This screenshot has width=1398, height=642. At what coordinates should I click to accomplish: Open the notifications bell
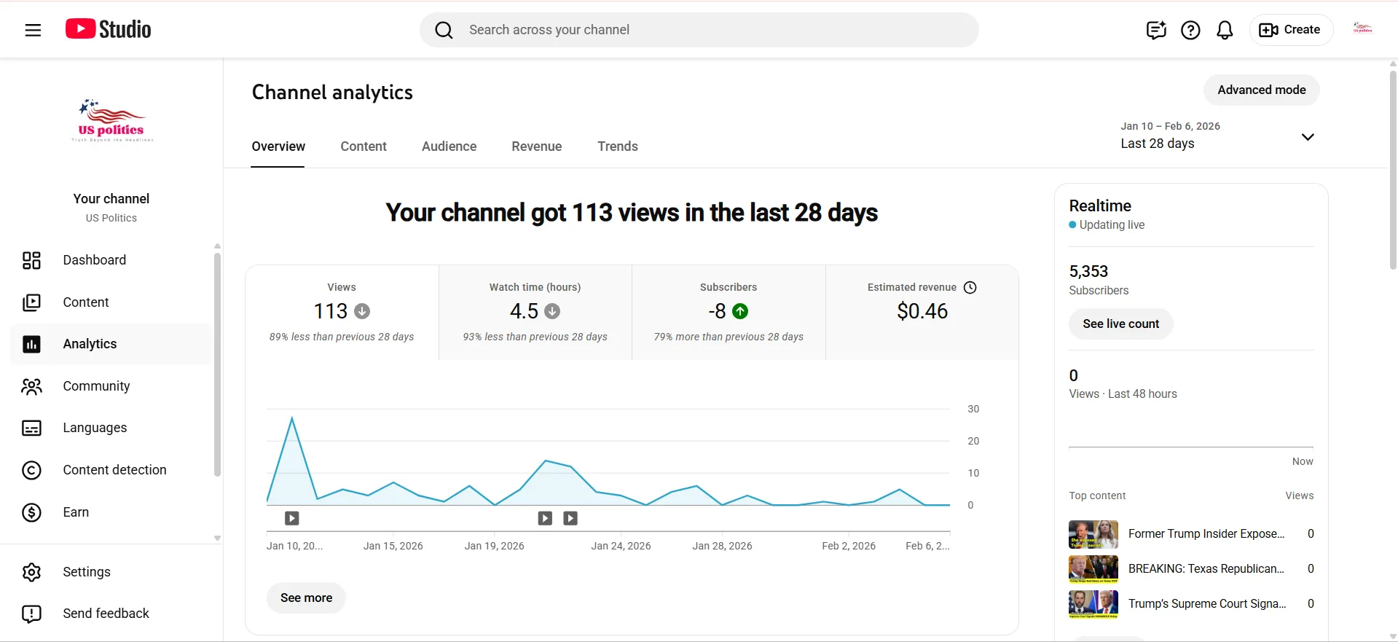[1225, 30]
